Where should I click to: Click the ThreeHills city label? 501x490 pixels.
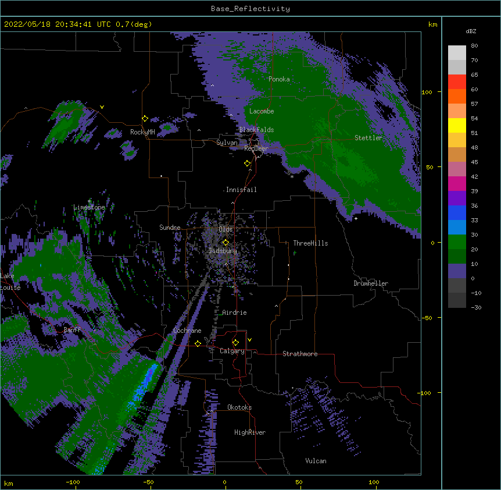click(310, 243)
